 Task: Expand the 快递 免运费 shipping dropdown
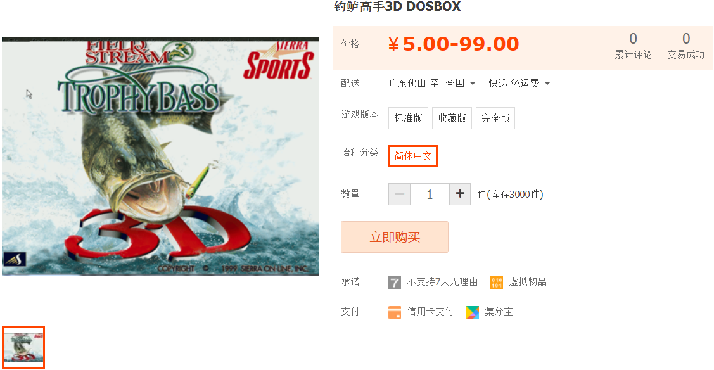coord(520,83)
